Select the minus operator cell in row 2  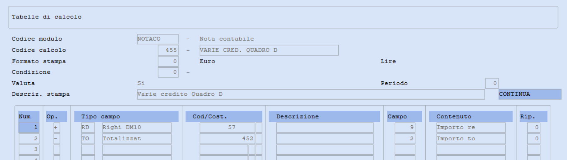(x=57, y=138)
